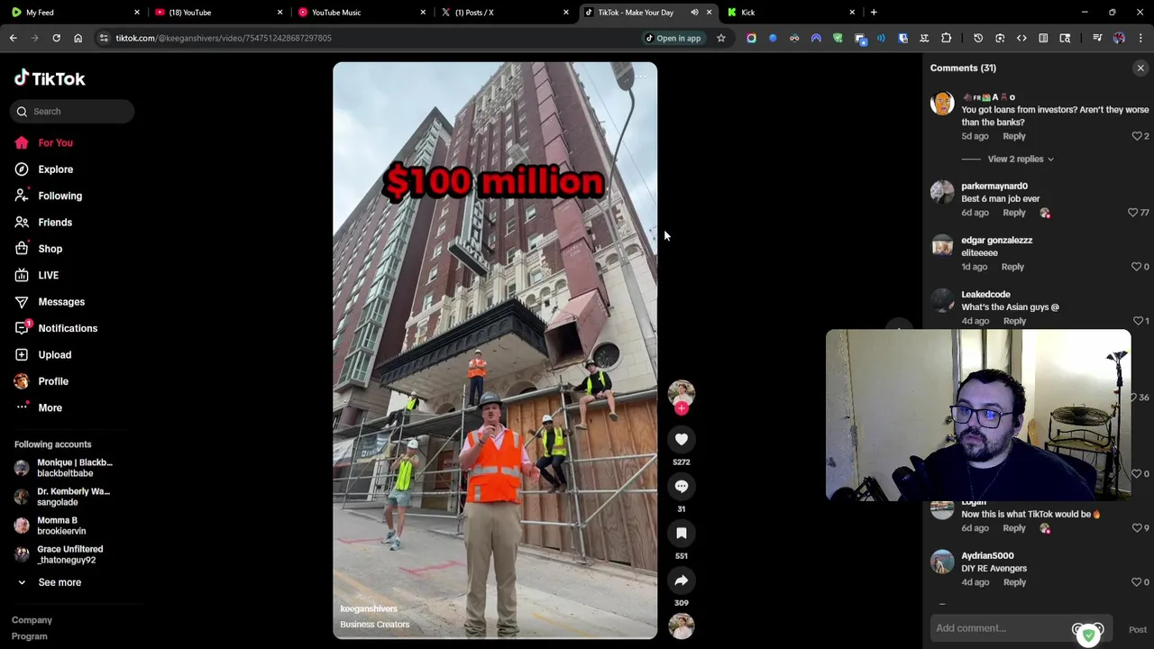Viewport: 1154px width, 649px height.
Task: Open the creator avatar above follow badge
Action: pos(682,393)
